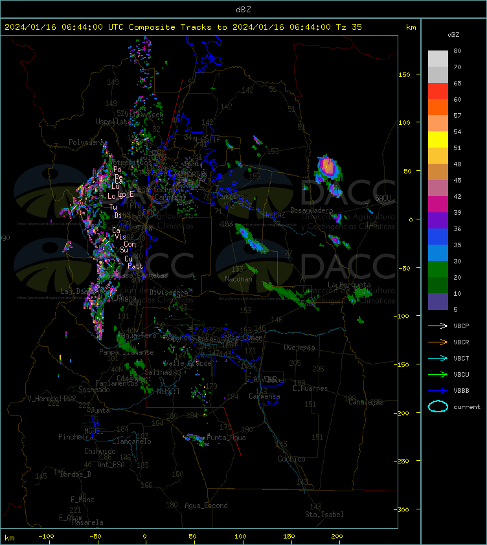Click the green VBCU arrow legend icon

point(438,374)
